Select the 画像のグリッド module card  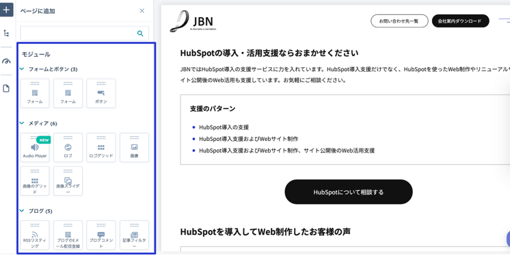(35, 181)
